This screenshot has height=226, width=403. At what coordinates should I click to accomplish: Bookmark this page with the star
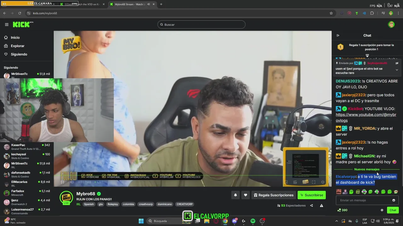coord(331,13)
